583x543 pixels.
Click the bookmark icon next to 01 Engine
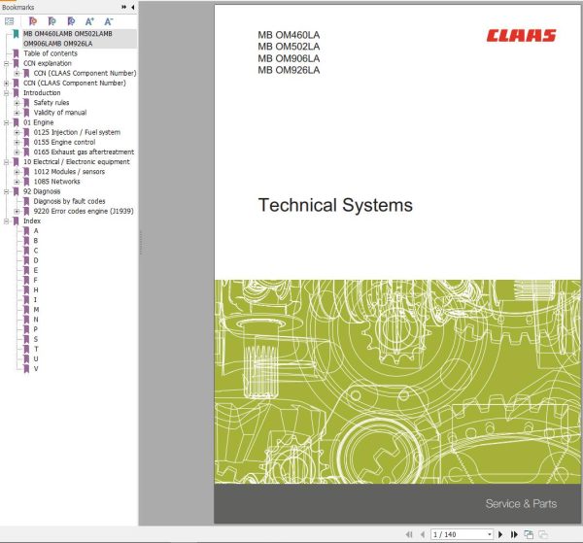16,122
